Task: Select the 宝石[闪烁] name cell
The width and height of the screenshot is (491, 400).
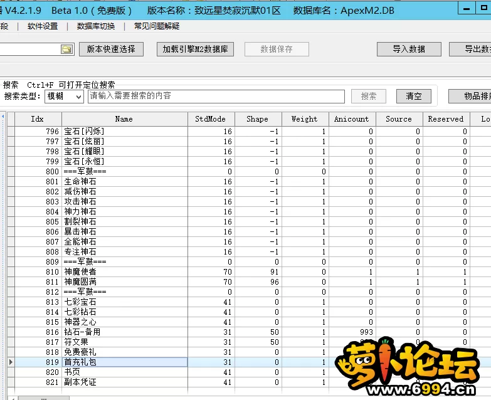Action: (125, 132)
